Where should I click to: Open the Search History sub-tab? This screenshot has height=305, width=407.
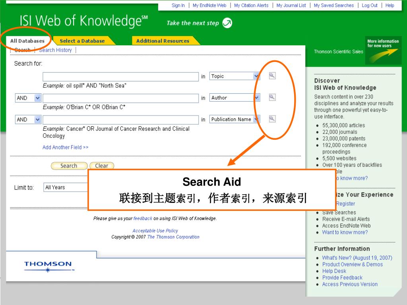pyautogui.click(x=55, y=50)
